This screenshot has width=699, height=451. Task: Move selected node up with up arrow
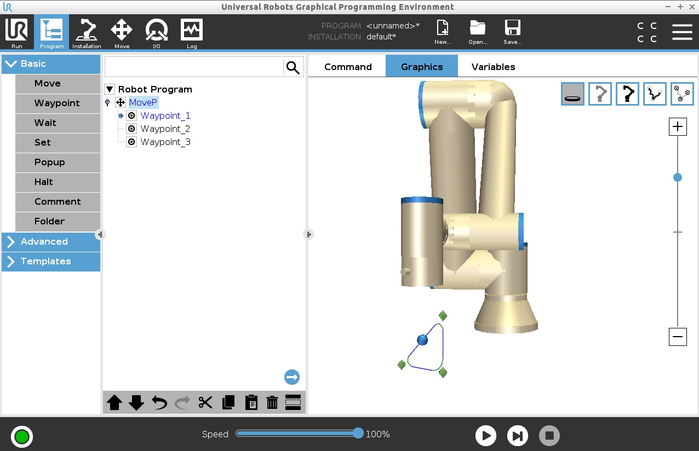point(114,403)
